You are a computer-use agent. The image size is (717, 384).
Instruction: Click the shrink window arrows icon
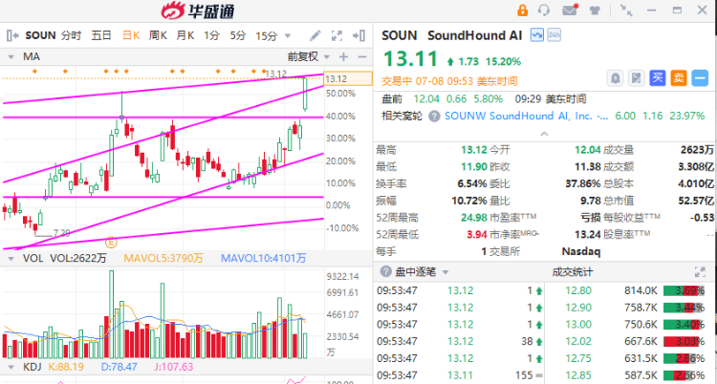tap(626, 11)
